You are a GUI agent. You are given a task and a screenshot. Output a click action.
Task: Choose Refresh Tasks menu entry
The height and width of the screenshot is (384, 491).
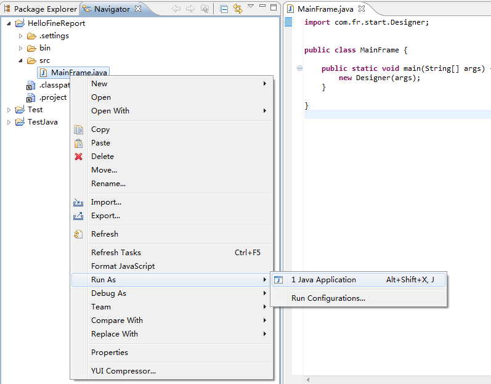click(172, 253)
